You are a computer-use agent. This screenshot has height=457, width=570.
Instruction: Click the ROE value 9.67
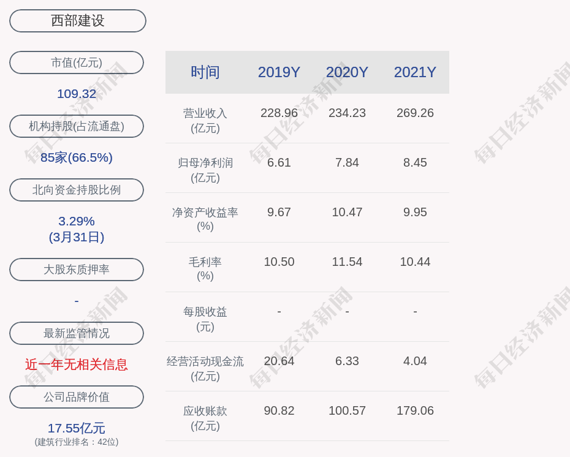[279, 212]
